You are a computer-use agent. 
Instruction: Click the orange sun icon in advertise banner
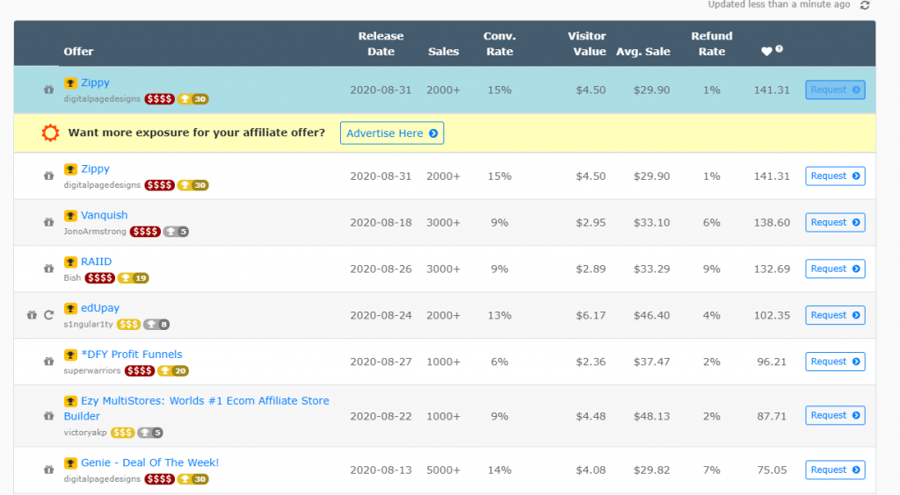(x=51, y=133)
